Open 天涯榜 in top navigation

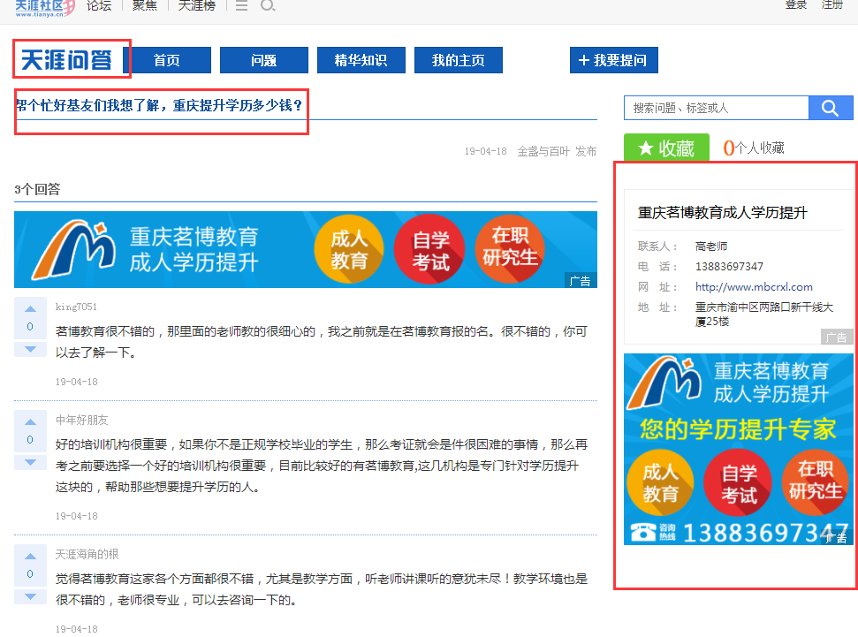(x=197, y=5)
